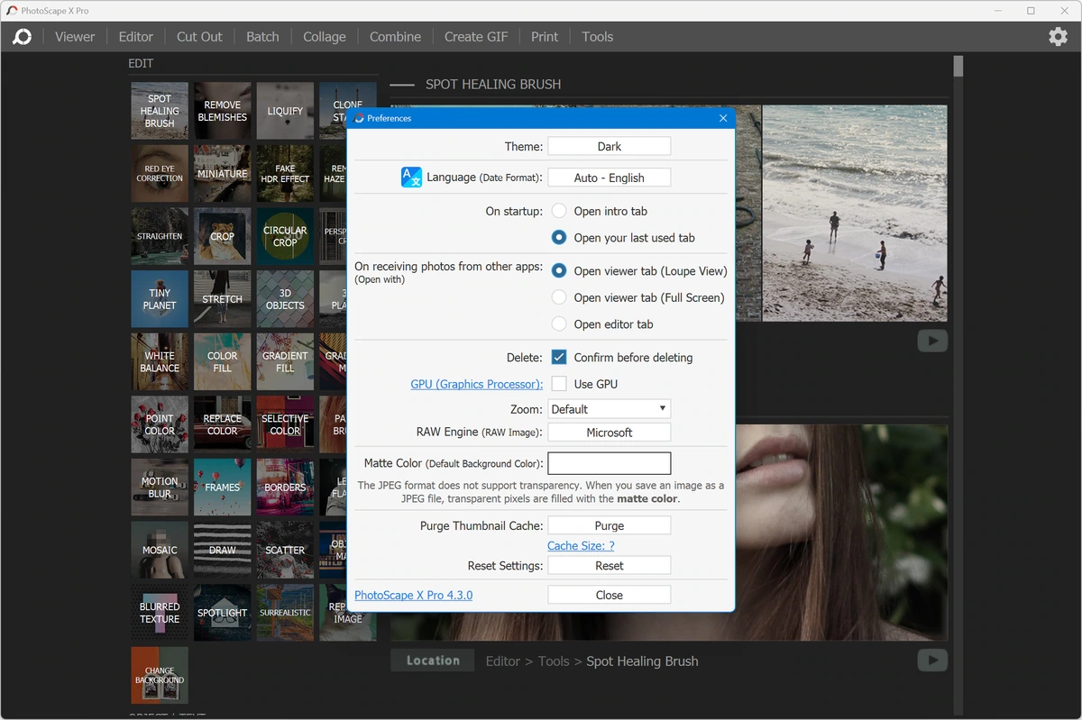Click the language translation icon

(411, 178)
